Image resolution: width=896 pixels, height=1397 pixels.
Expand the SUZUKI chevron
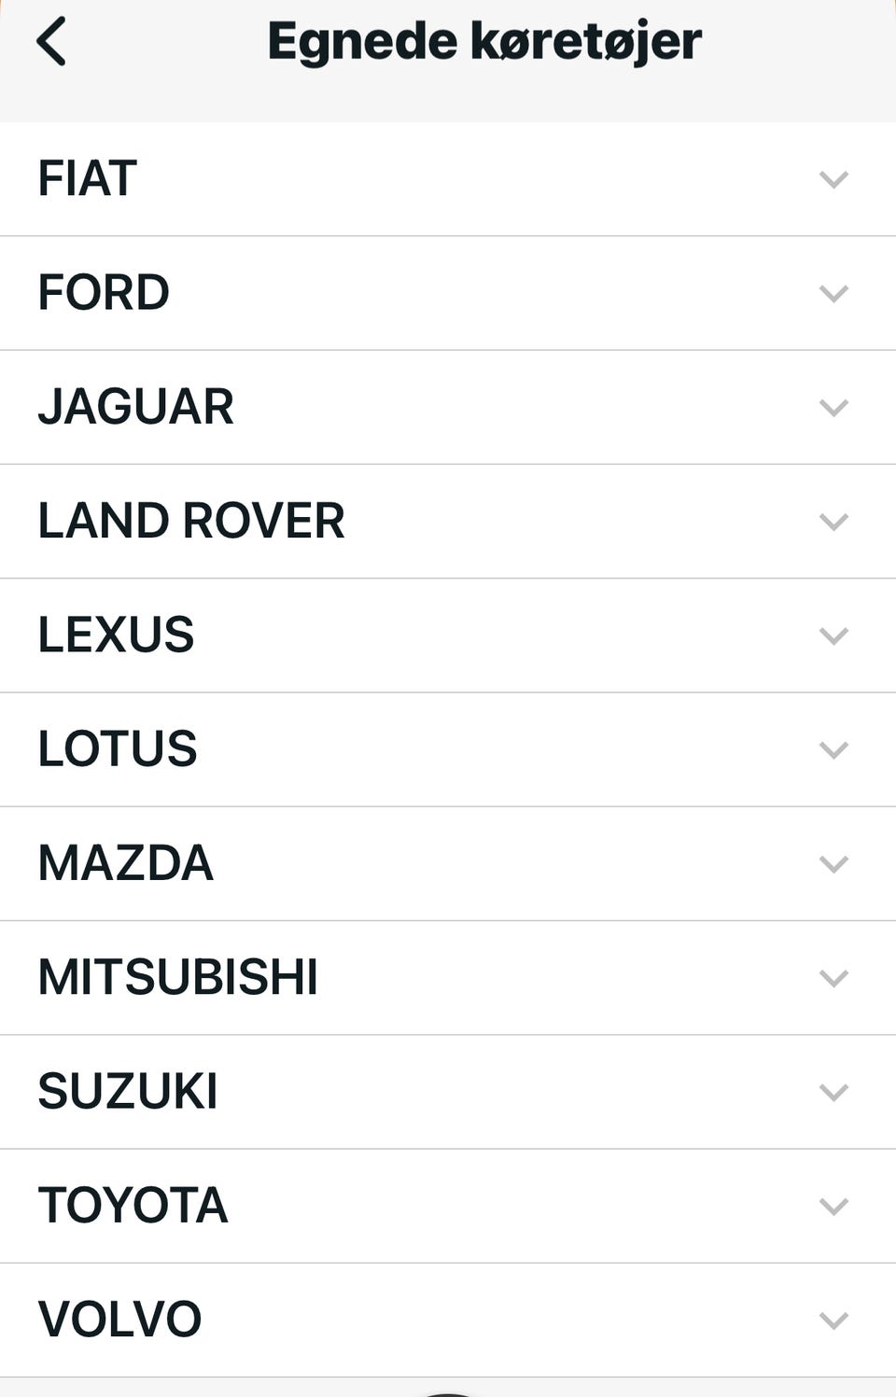click(833, 1092)
